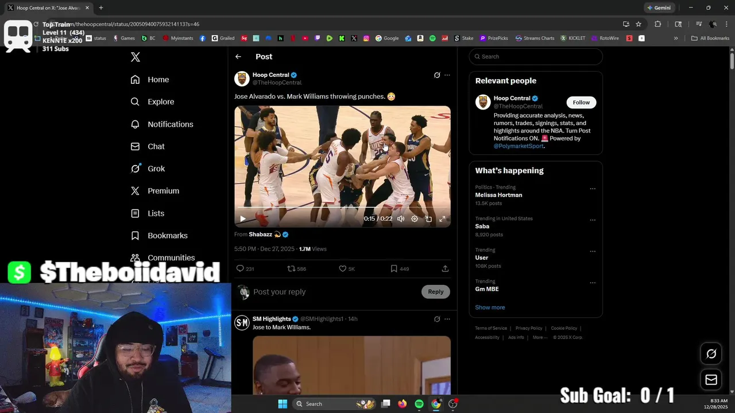Screen dimensions: 735x413
Task: Open more options for Gm MBE trend
Action: pyautogui.click(x=593, y=283)
